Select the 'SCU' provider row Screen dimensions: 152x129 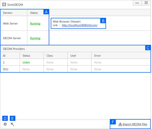click(76, 69)
